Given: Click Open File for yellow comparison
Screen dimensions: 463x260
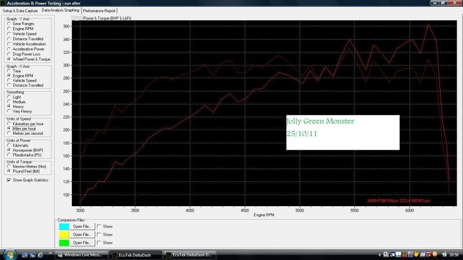Looking at the screenshot, I should [x=82, y=235].
